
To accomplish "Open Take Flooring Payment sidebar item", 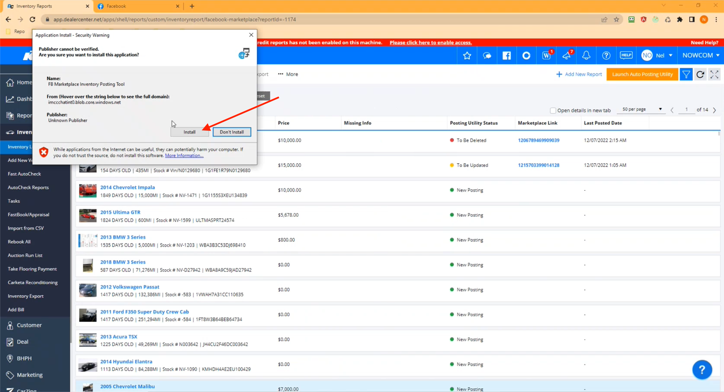I will click(32, 269).
